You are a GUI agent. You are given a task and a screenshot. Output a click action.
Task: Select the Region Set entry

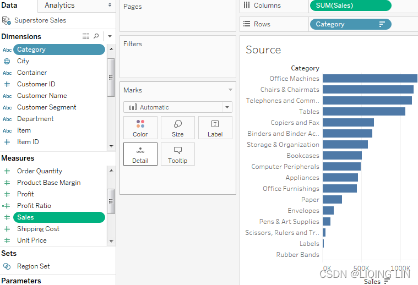point(34,266)
